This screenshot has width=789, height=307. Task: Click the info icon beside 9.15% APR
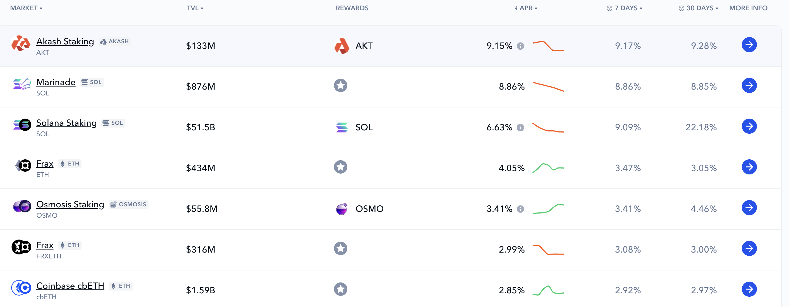tap(520, 46)
